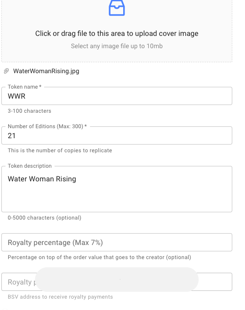The image size is (245, 310).
Task: Click the blue inbox upload icon
Action: (117, 8)
